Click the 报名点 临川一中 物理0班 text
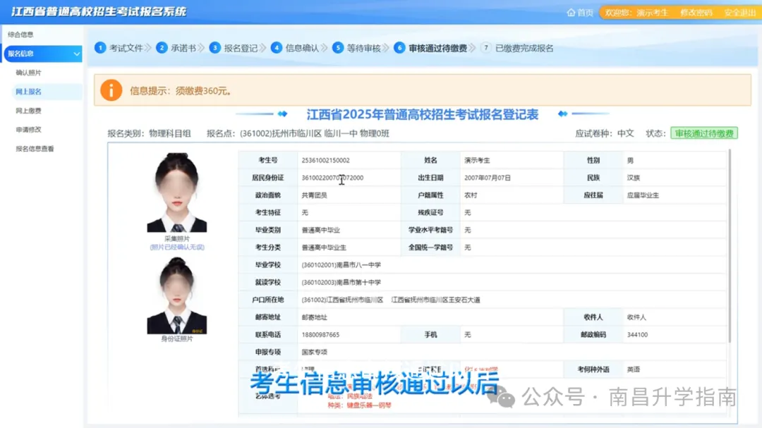The height and width of the screenshot is (428, 762). (x=298, y=133)
